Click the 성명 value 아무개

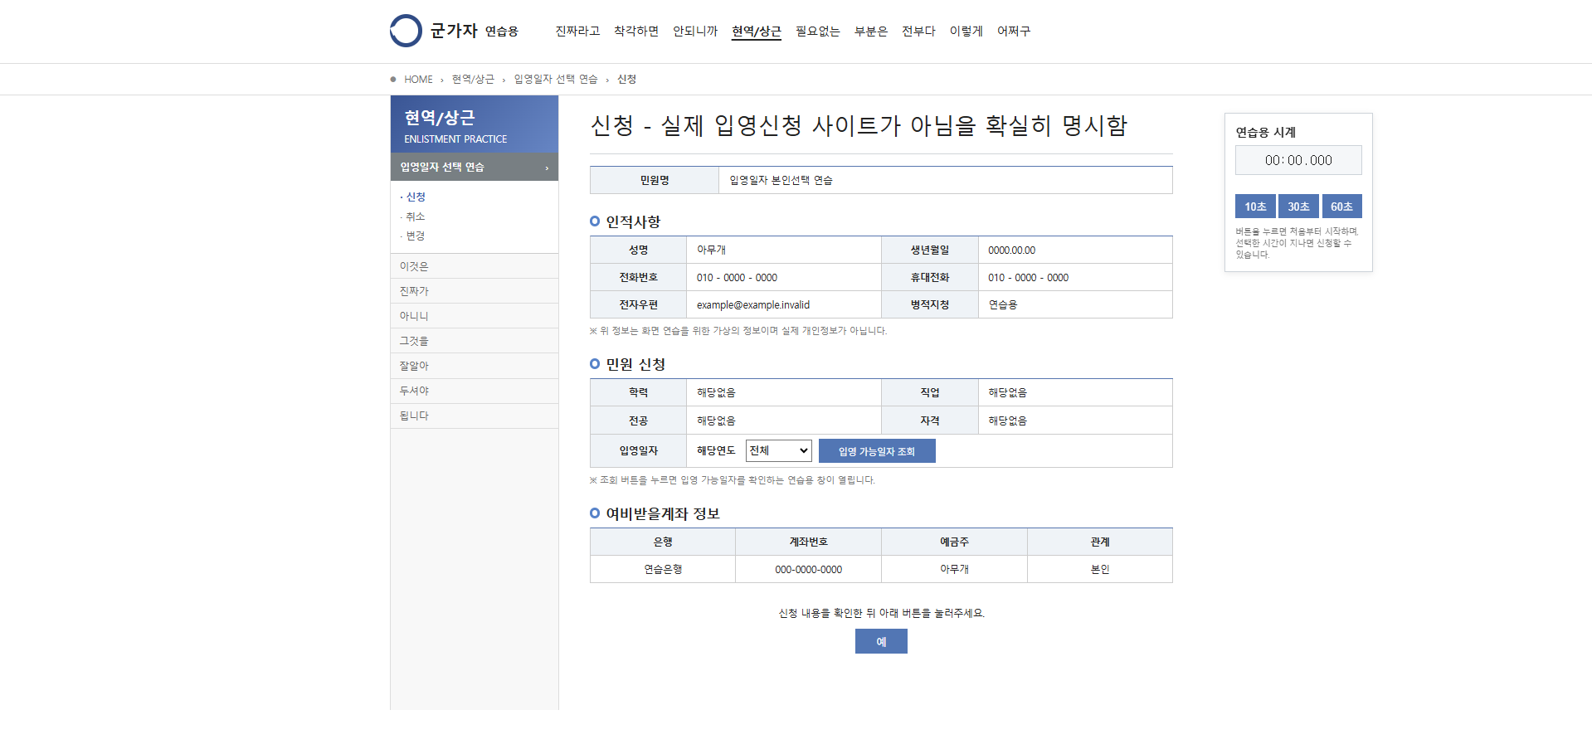click(711, 250)
